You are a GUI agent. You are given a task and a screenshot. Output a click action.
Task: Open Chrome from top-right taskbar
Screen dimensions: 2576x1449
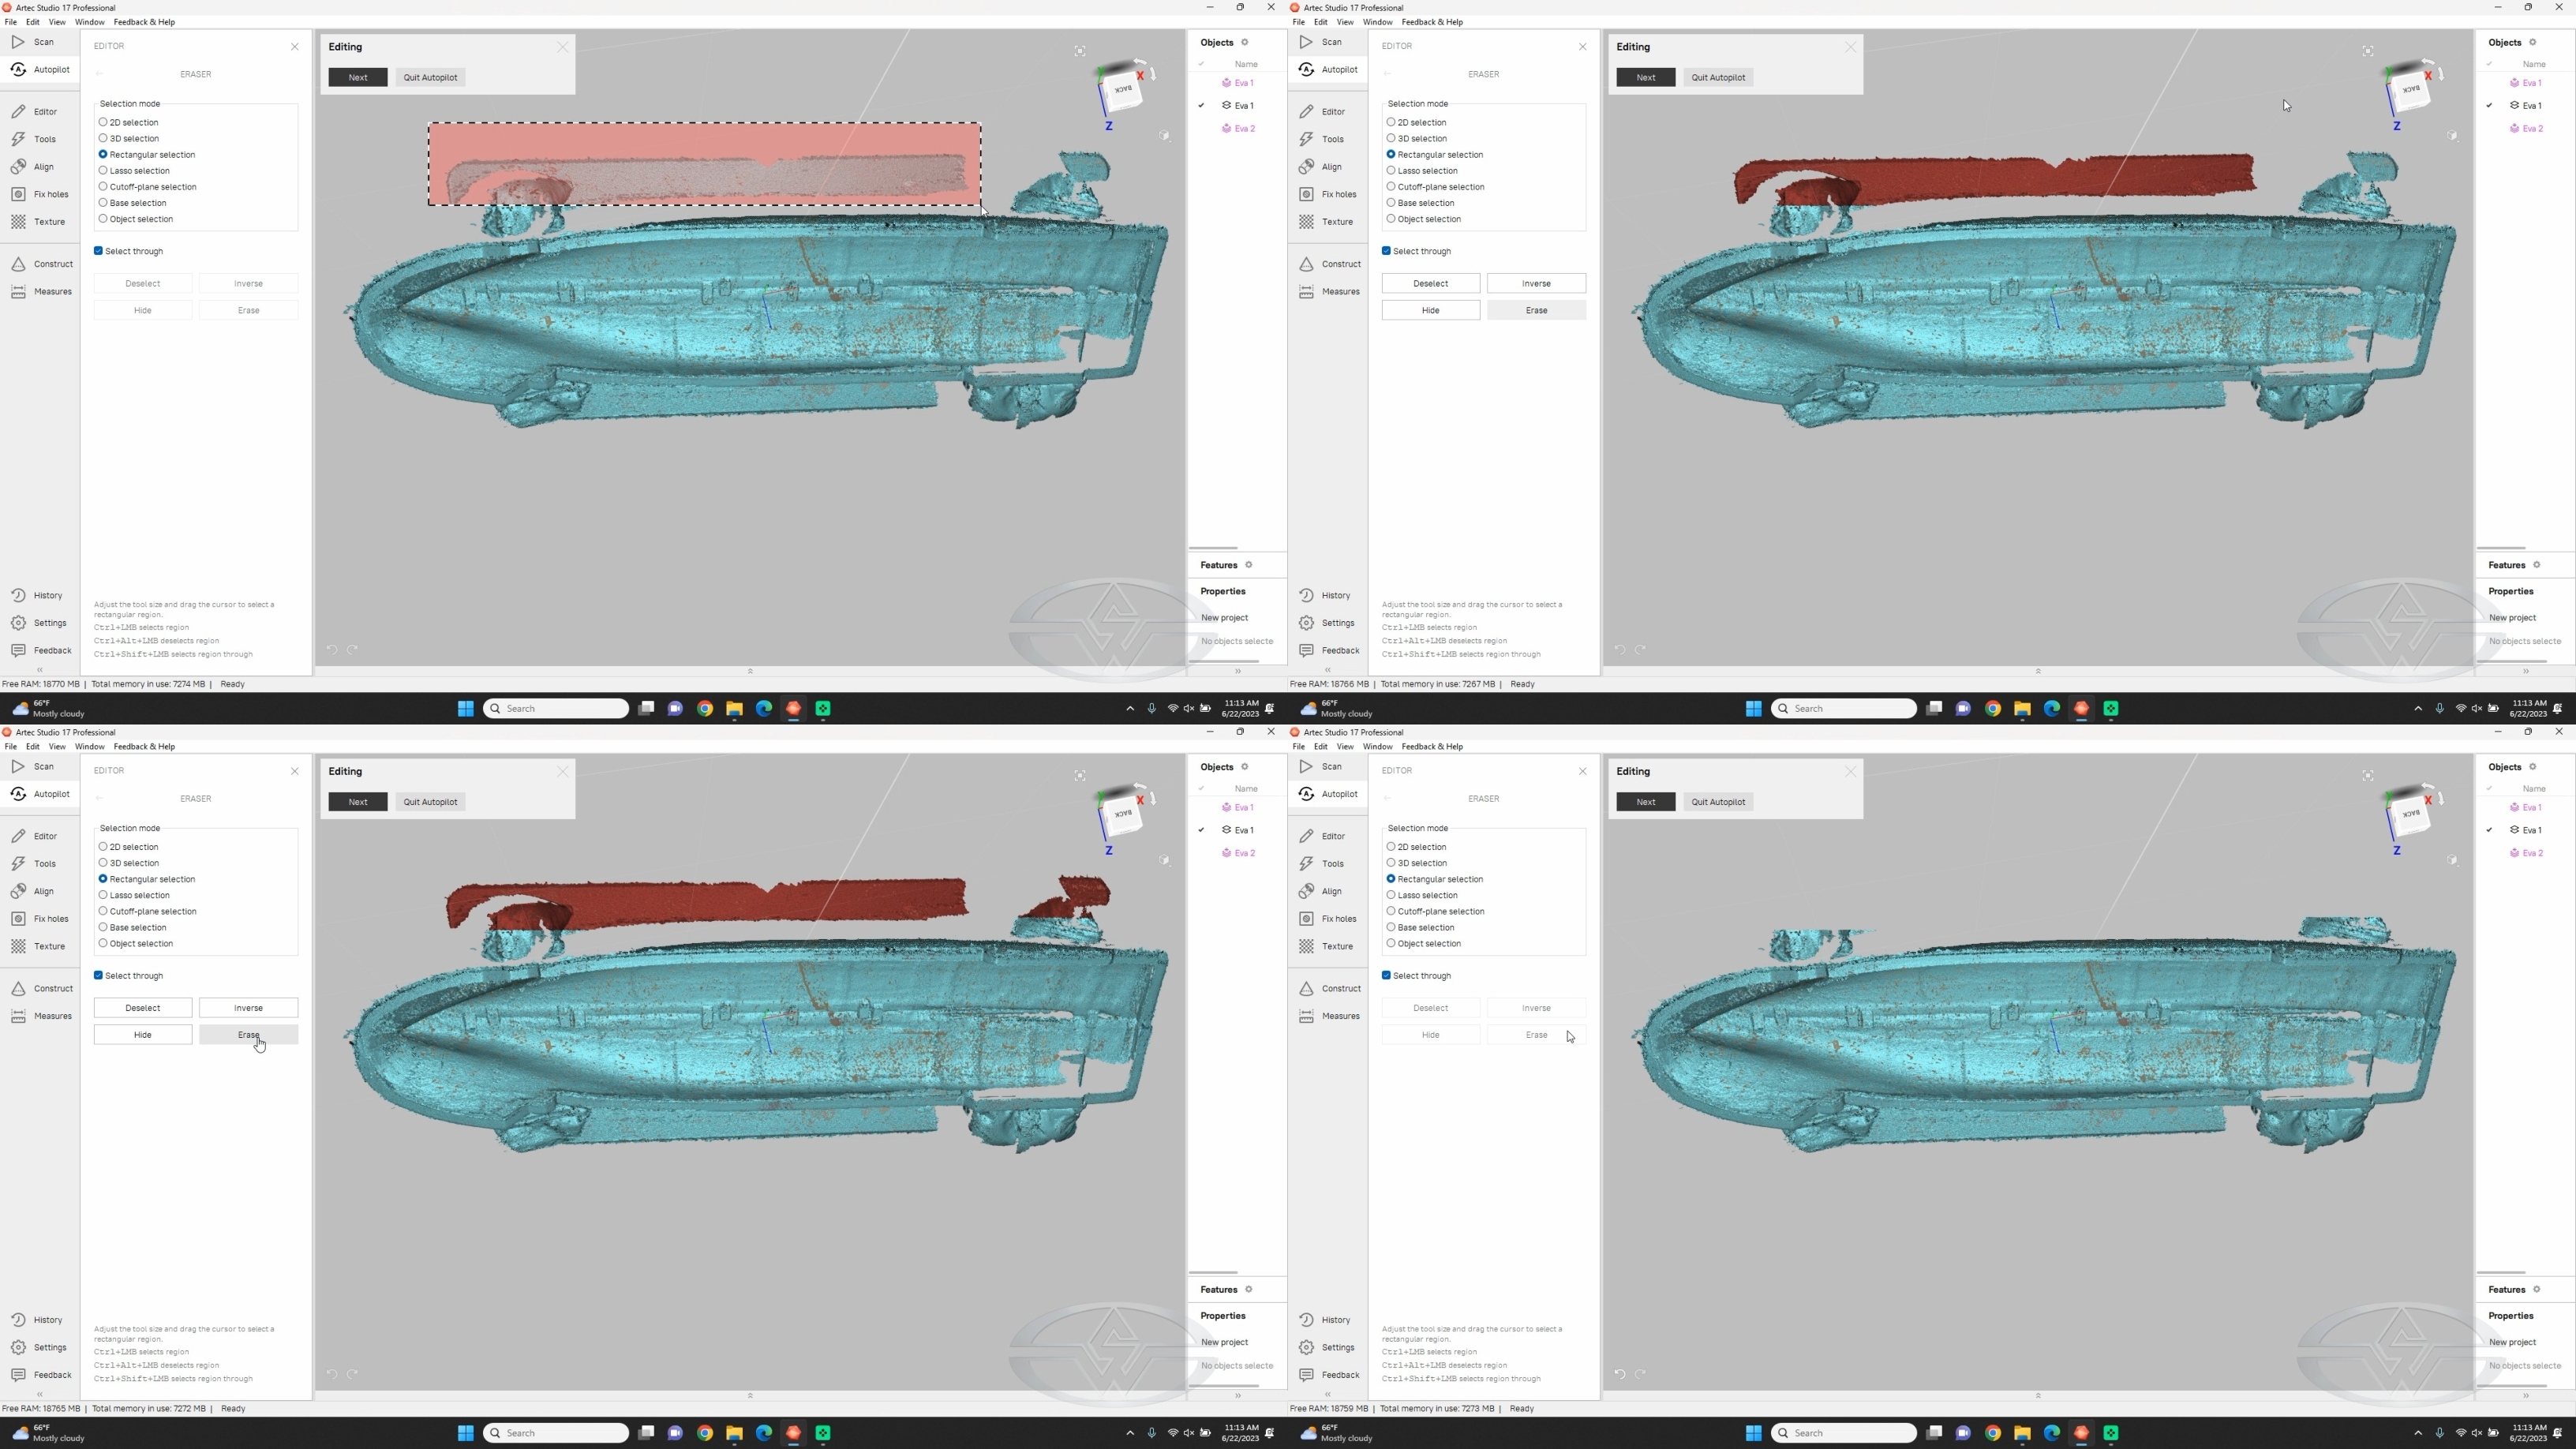tap(1992, 709)
